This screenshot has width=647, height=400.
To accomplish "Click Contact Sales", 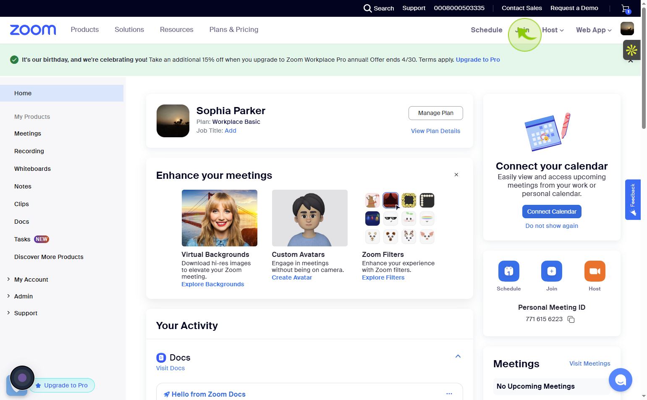I will [x=522, y=8].
